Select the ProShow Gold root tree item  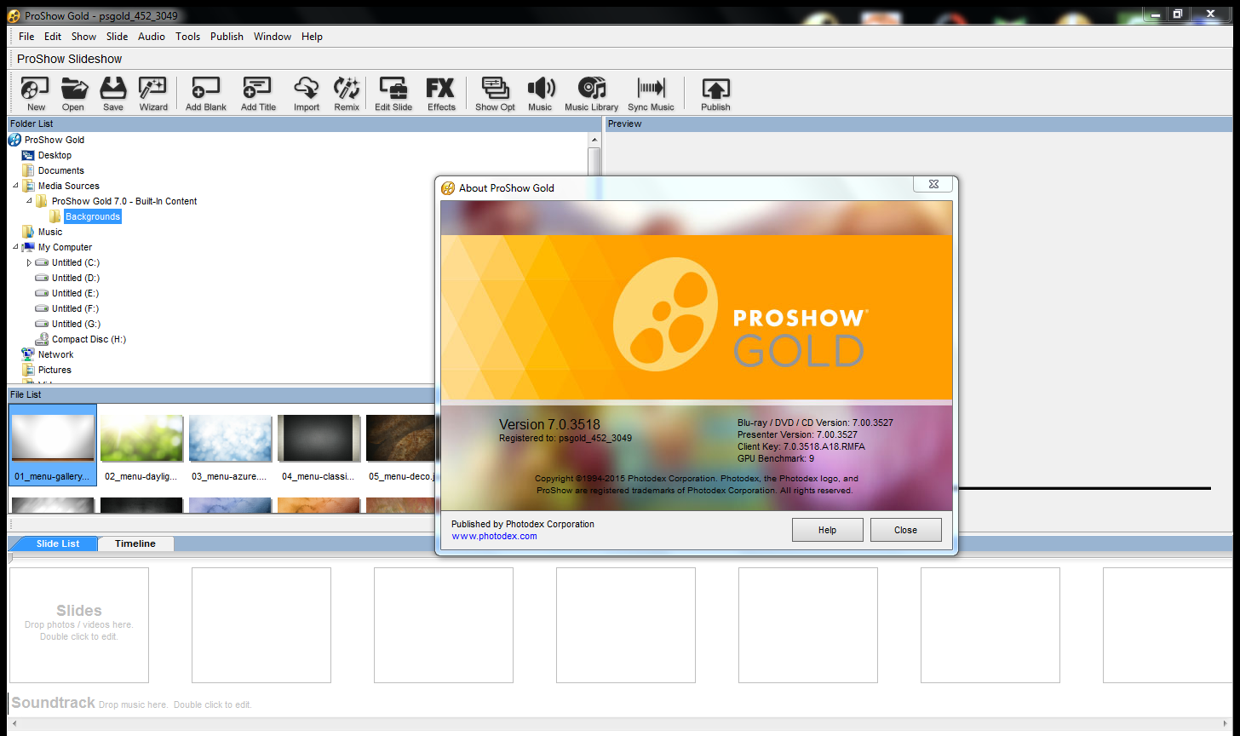[x=55, y=140]
